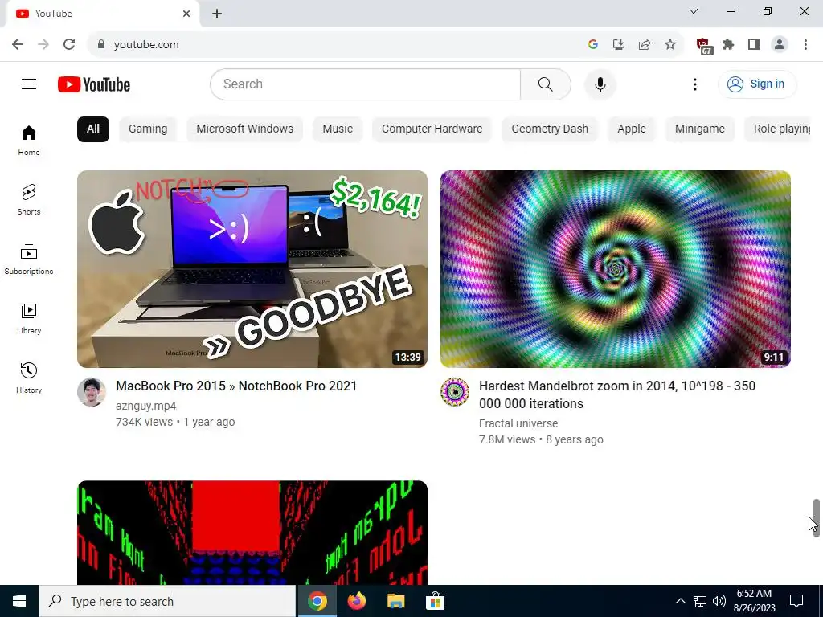Open YouTube settings three-dot menu
Image resolution: width=823 pixels, height=617 pixels.
695,84
